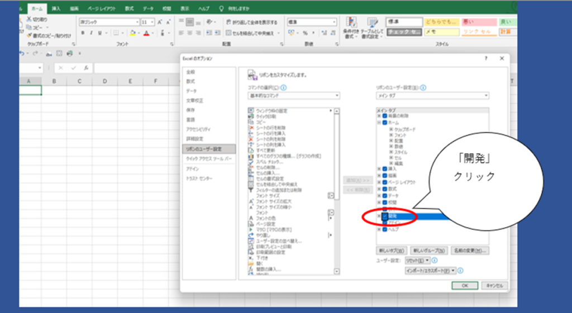
Task: Open the リボンのユーザー設定 メイン タブ dropdown
Action: 432,95
